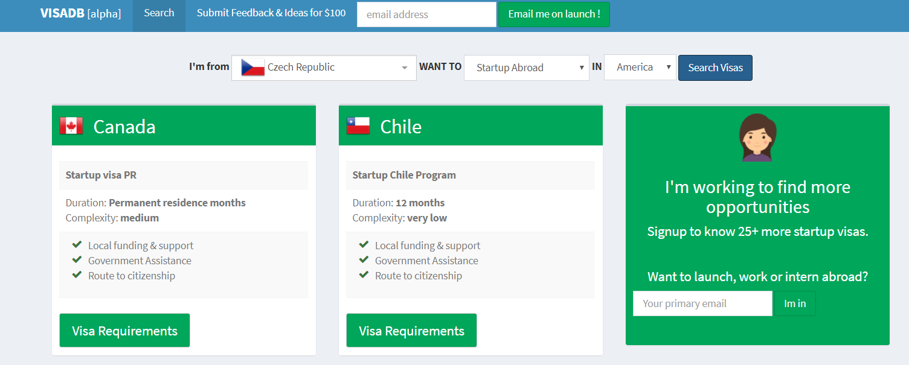Viewport: 909px width, 365px height.
Task: Click Signup to know 25+ more startup visas
Action: click(x=757, y=232)
